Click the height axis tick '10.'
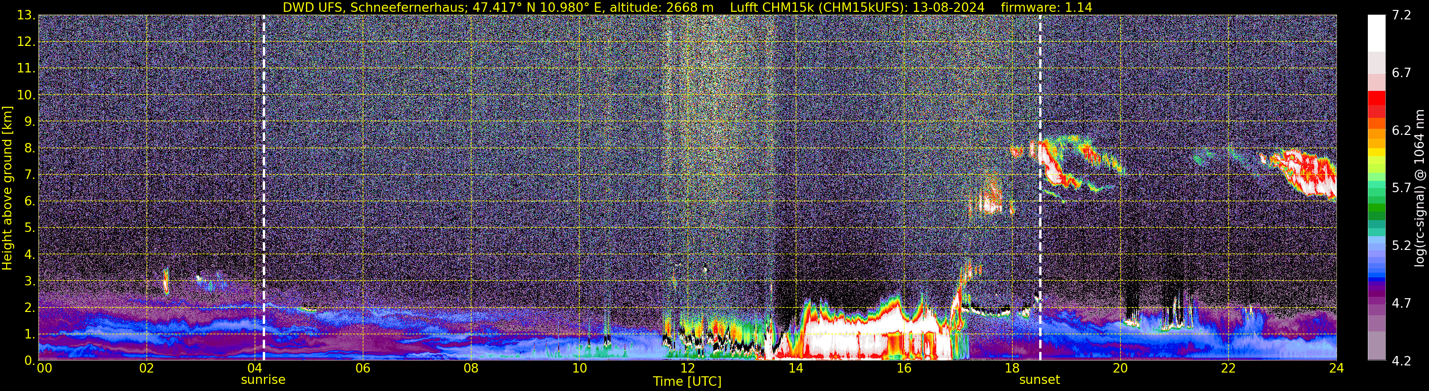 point(26,95)
